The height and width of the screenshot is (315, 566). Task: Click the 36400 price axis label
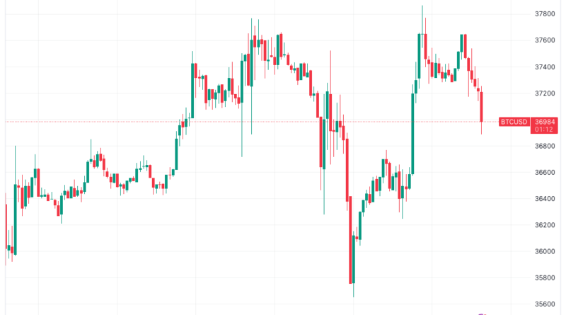tap(545, 199)
